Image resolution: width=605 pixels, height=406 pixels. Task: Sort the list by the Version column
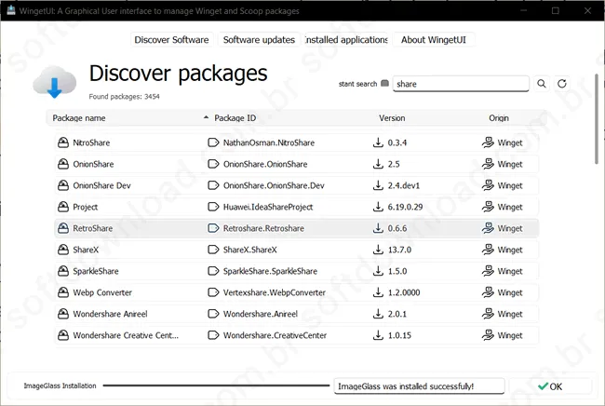coord(392,118)
